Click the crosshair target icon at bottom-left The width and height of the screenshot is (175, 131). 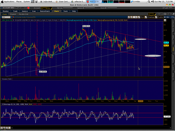(x=4, y=128)
